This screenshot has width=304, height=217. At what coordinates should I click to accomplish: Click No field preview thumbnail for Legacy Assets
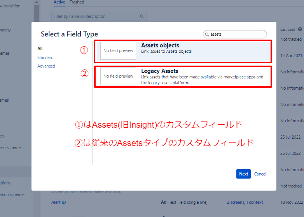118,76
